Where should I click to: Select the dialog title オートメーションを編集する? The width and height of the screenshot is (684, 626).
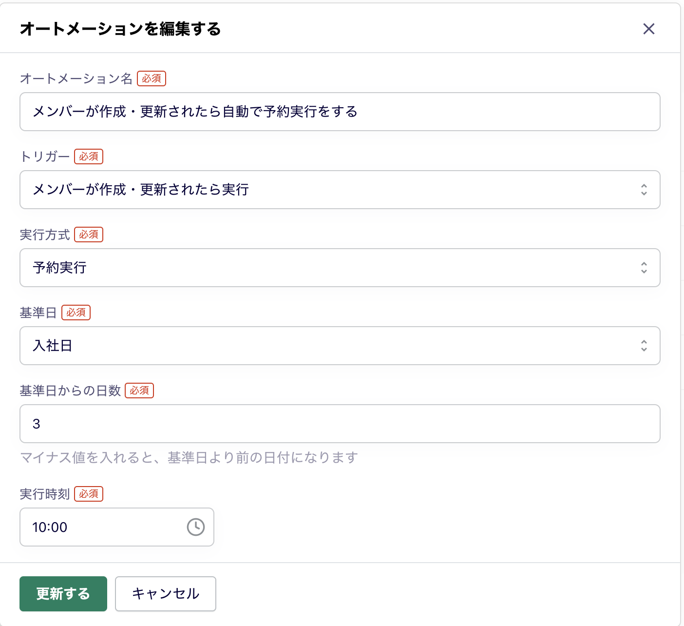pos(120,29)
